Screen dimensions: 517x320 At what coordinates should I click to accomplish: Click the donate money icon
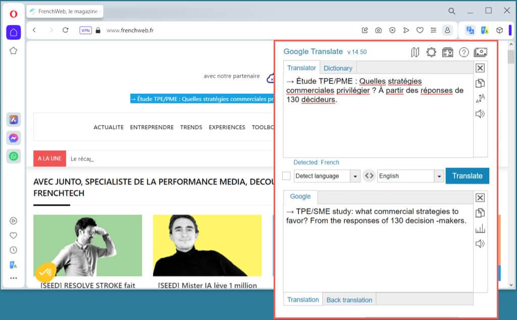click(480, 52)
